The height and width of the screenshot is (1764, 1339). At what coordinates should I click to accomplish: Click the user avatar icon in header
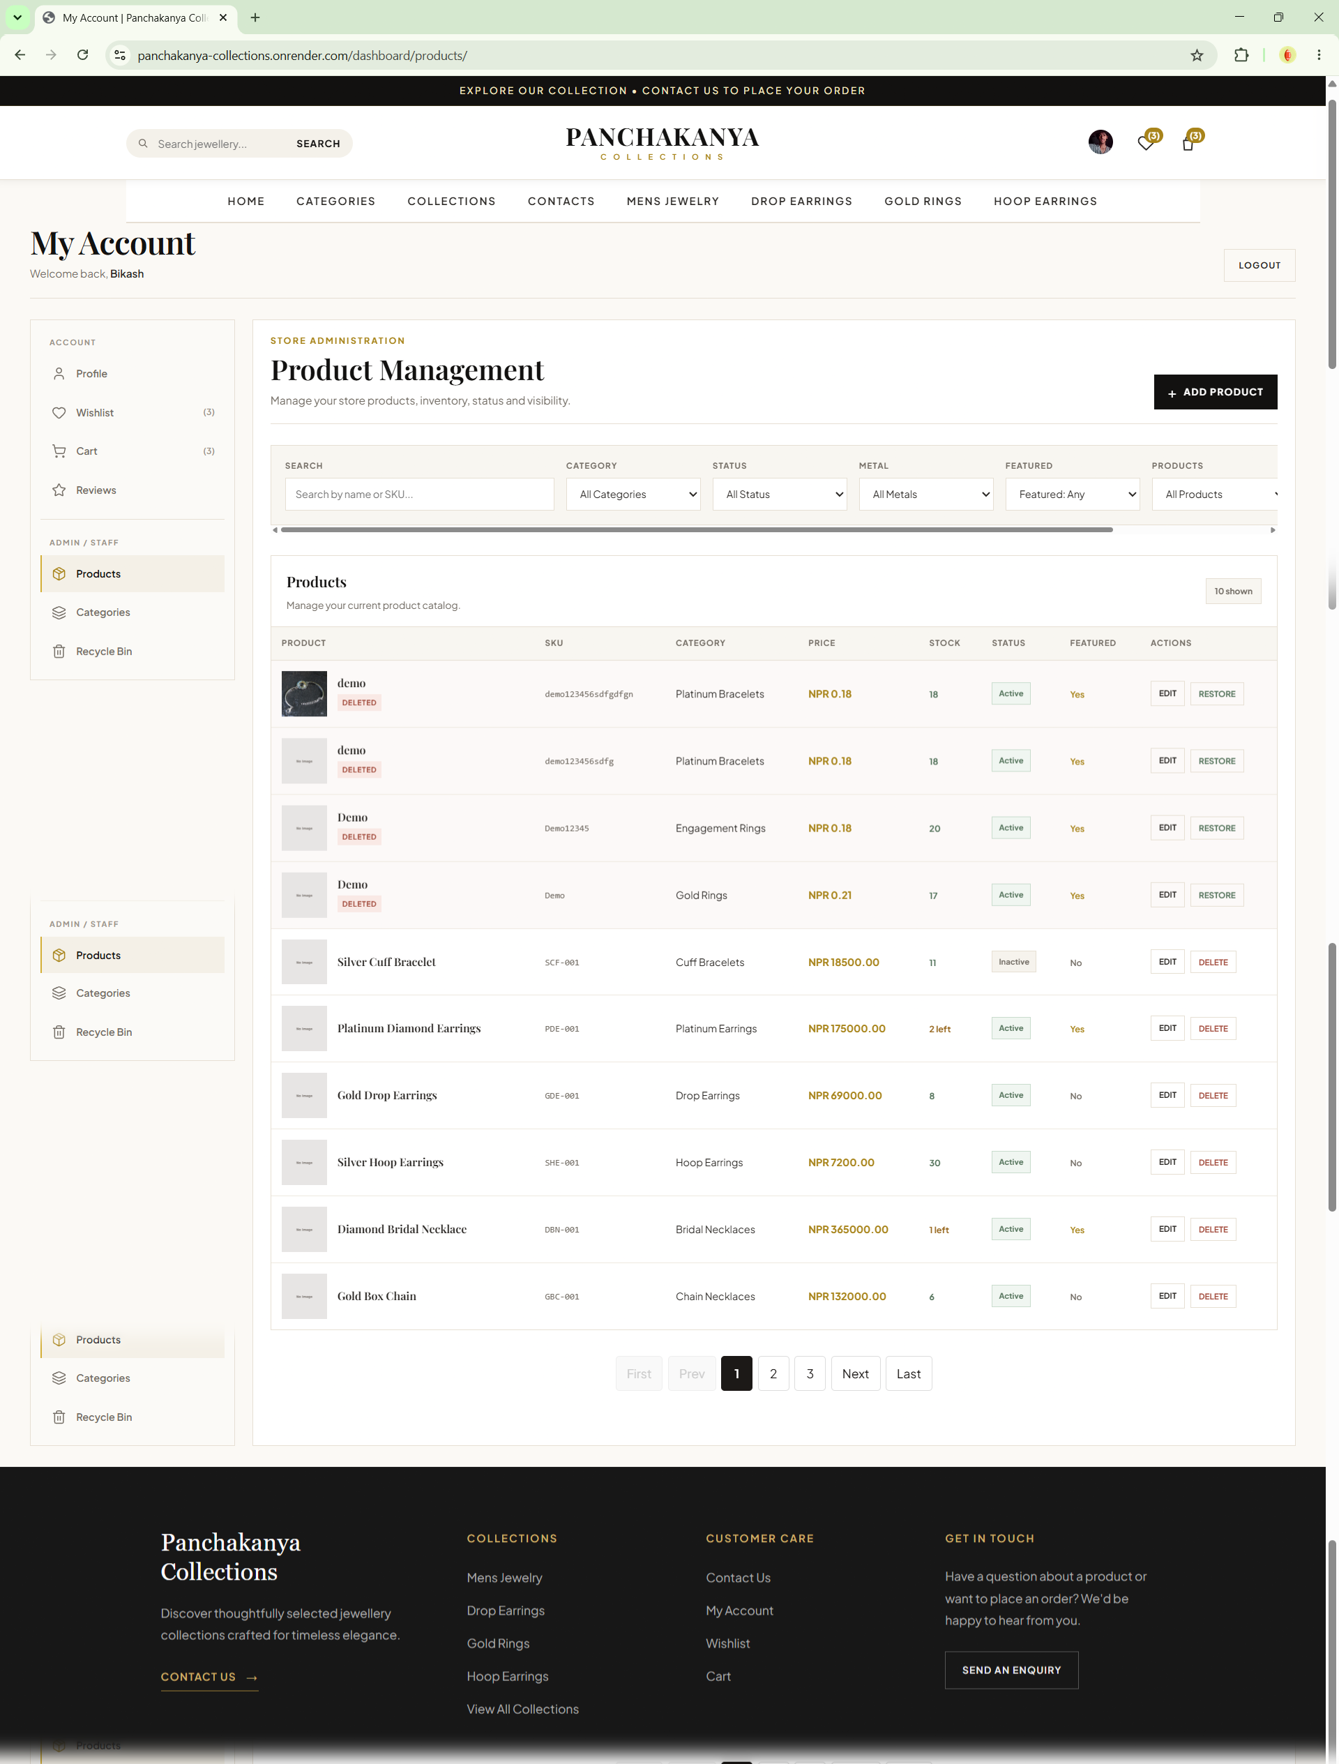click(x=1100, y=142)
